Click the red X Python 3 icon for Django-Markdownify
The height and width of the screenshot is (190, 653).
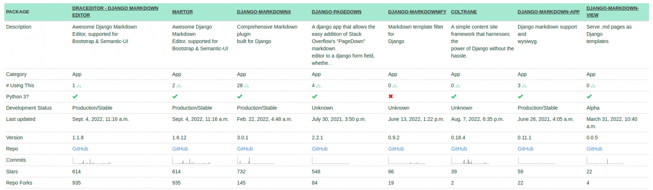tap(391, 97)
